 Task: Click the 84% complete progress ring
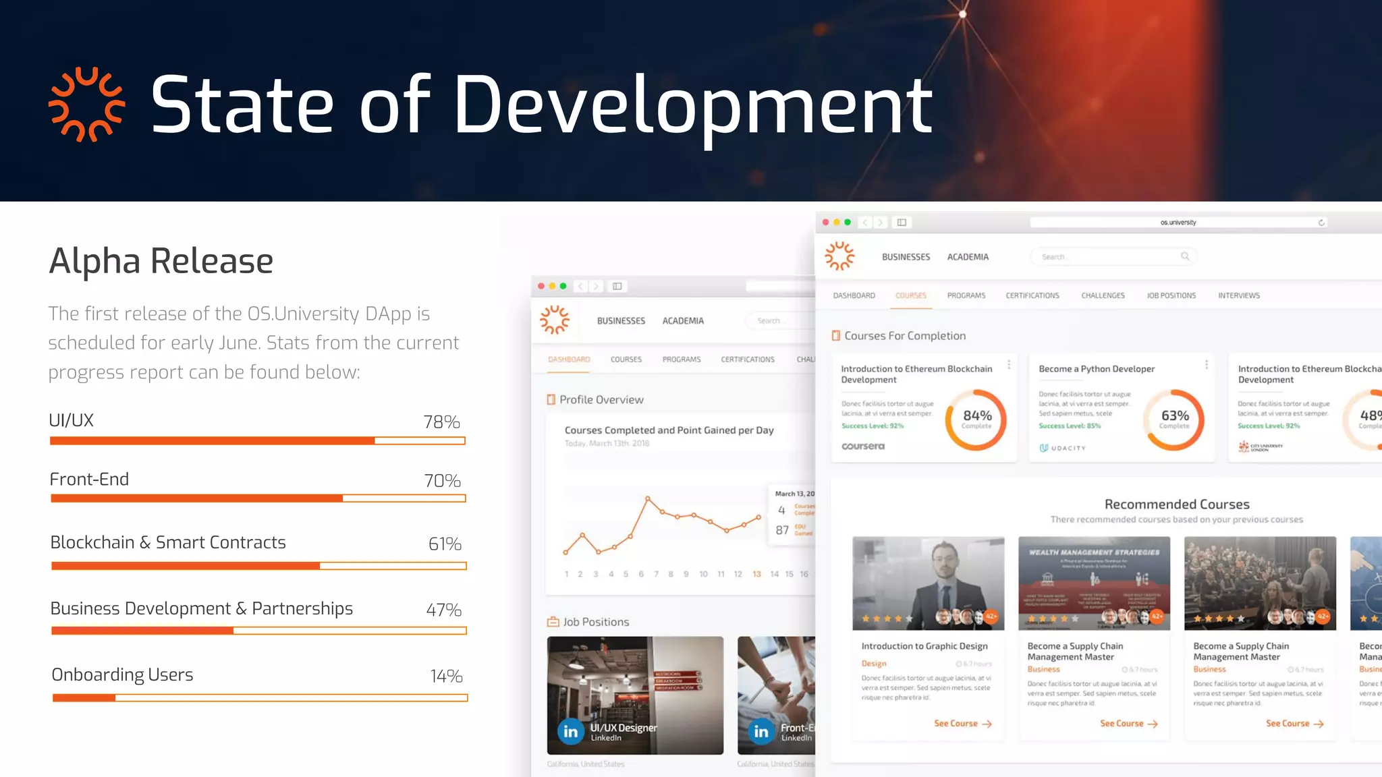(976, 420)
